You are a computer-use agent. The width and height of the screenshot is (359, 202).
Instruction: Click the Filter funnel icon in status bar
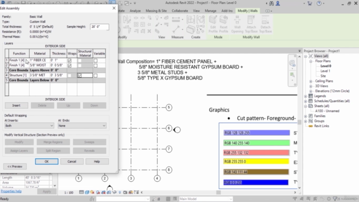click(x=335, y=199)
